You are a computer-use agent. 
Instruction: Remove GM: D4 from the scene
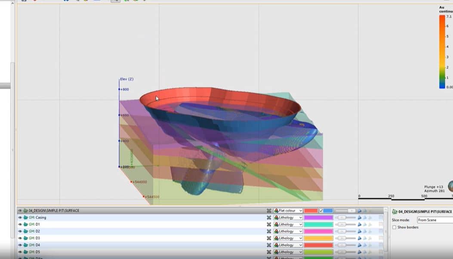pyautogui.click(x=269, y=245)
